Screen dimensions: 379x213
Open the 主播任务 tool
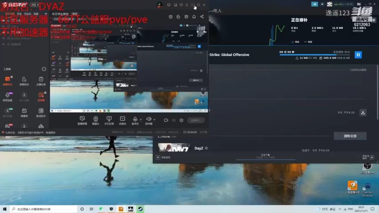coord(41,80)
